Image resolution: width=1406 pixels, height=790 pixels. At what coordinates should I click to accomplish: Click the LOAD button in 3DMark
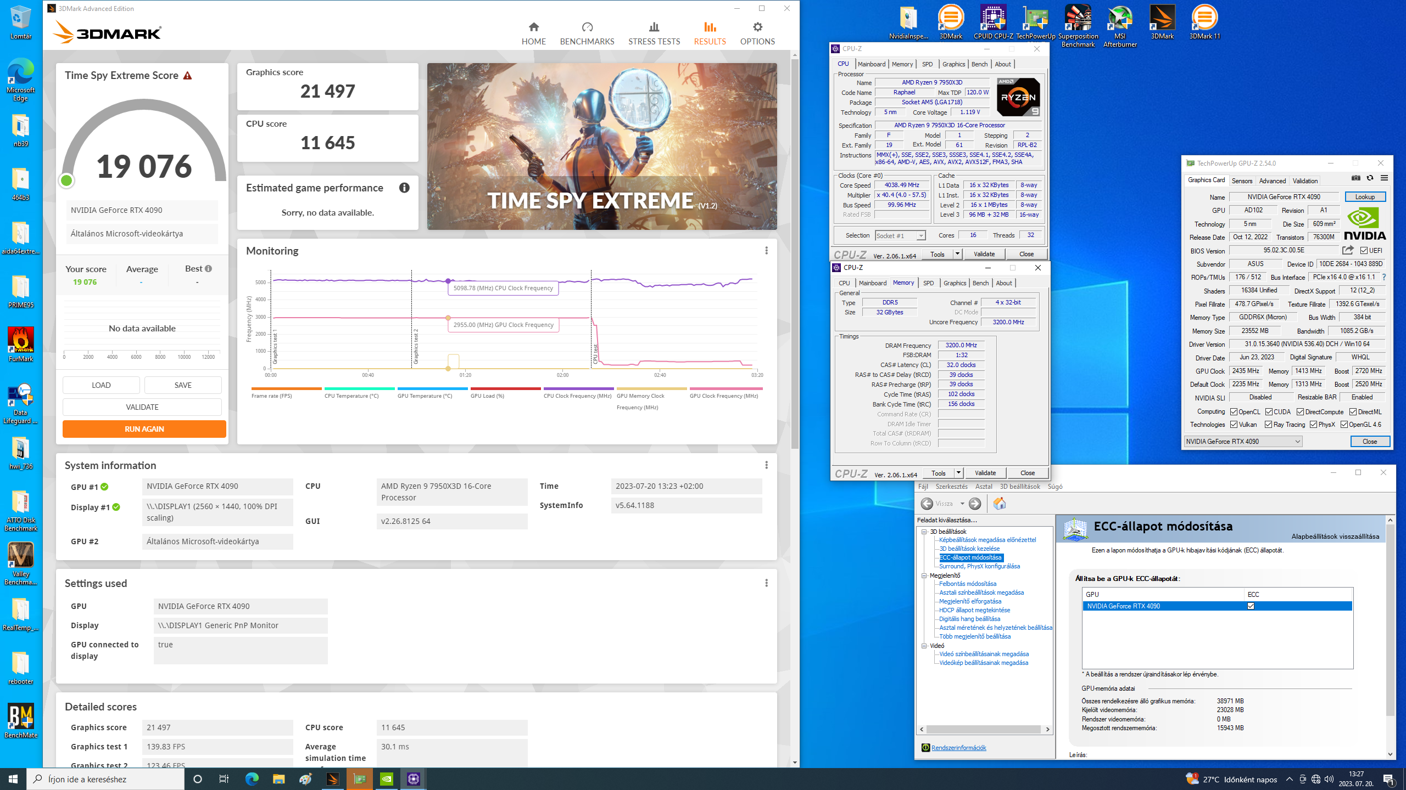point(101,385)
